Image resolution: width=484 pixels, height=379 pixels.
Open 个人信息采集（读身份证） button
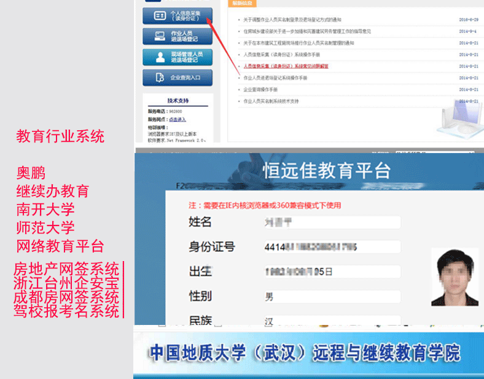click(178, 16)
